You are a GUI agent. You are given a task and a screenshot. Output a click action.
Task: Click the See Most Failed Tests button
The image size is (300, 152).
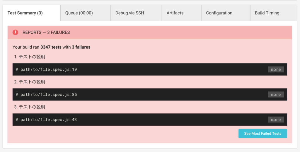(x=263, y=134)
